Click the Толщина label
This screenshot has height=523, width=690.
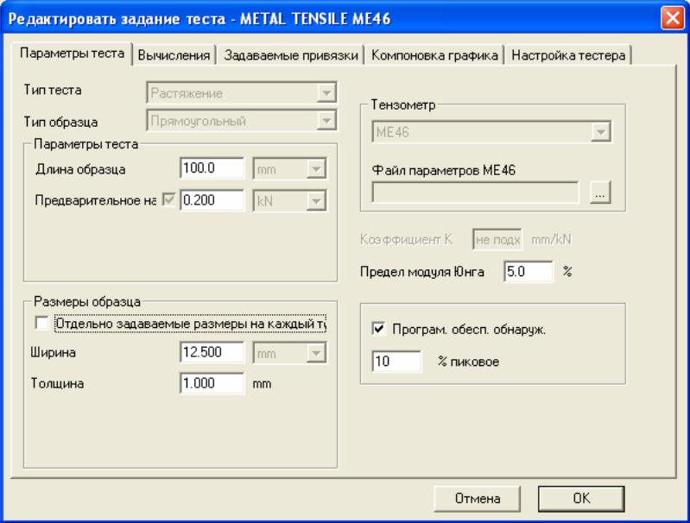point(57,383)
